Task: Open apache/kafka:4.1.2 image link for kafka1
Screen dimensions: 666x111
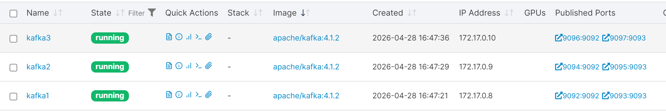Action: [306, 96]
